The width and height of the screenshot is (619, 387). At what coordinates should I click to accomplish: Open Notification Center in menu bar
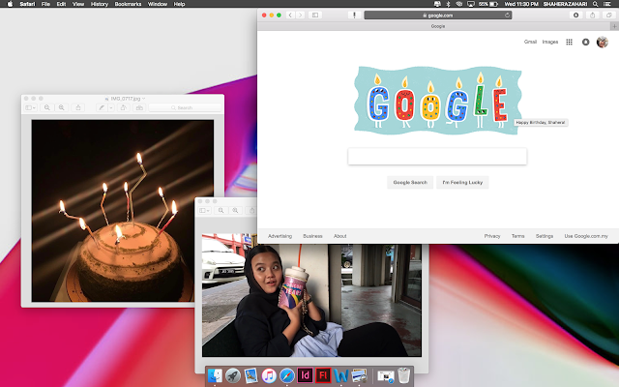(x=607, y=4)
